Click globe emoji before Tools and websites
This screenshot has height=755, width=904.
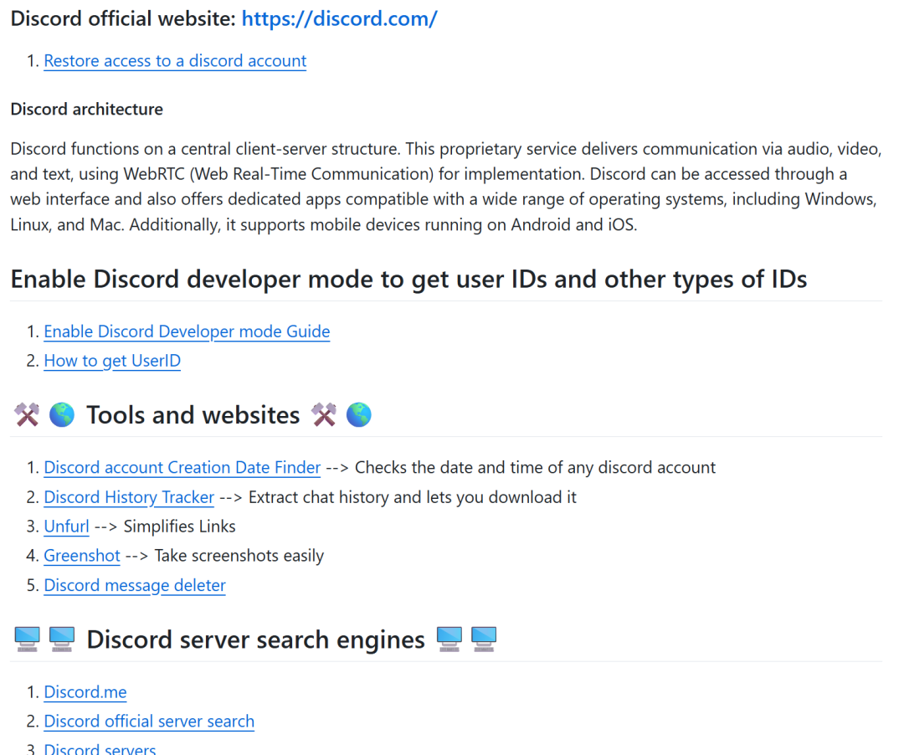point(62,415)
